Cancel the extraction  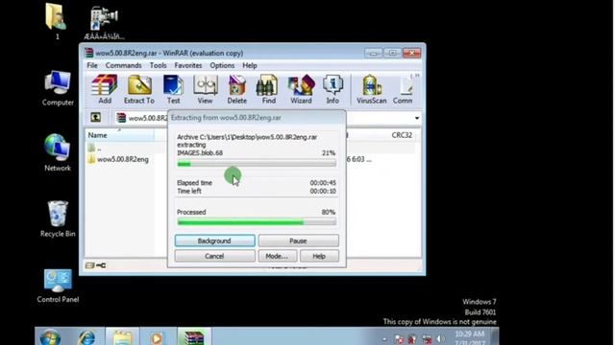point(214,256)
